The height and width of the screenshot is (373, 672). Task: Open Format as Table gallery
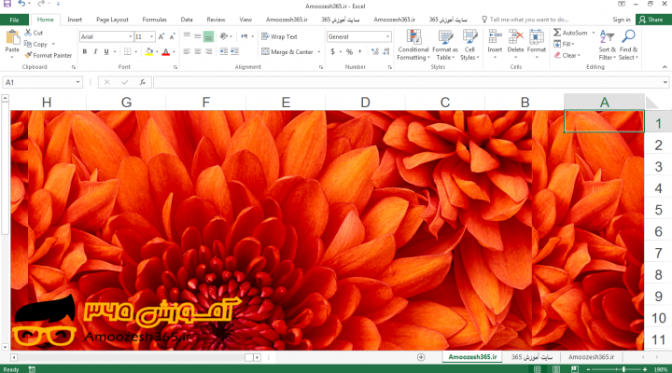[445, 46]
